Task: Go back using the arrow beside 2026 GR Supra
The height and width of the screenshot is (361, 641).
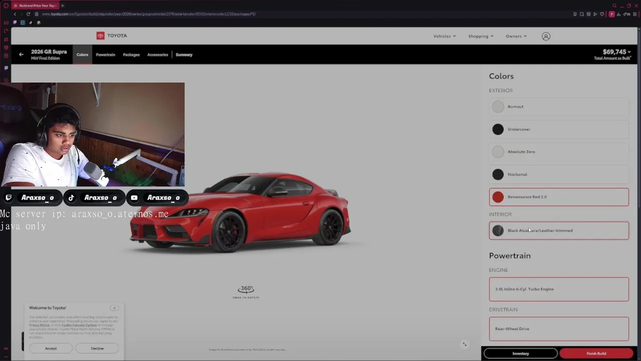Action: point(21,54)
